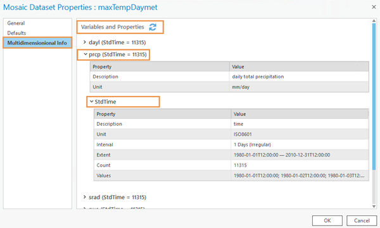
Task: Collapse the StdTime dimension section
Action: tap(91, 102)
